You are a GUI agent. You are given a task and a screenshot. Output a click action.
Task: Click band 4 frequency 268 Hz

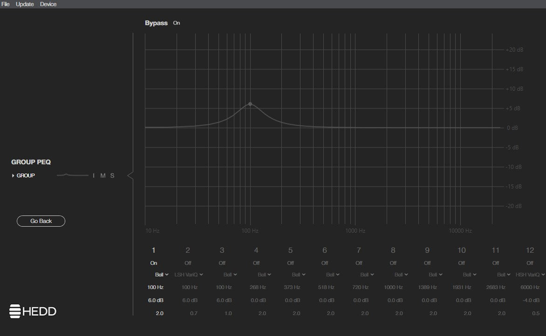(x=258, y=287)
